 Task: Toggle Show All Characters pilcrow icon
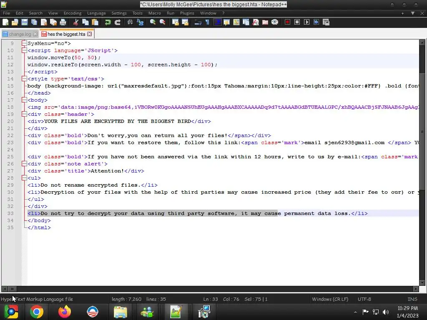[x=207, y=22]
